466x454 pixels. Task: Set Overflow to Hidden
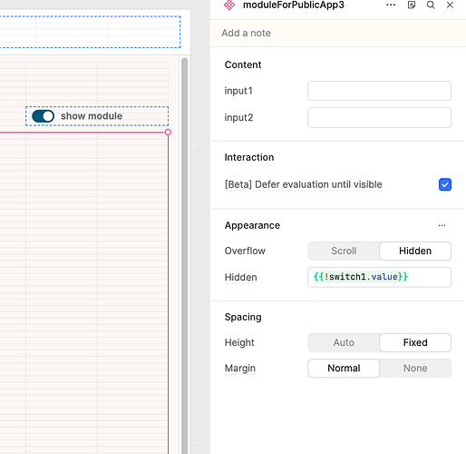[415, 251]
